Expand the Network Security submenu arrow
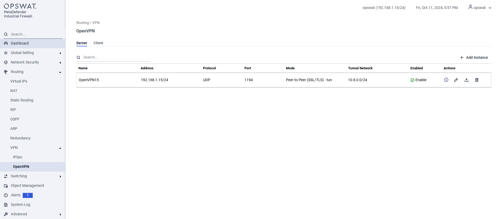499x219 pixels. [60, 63]
